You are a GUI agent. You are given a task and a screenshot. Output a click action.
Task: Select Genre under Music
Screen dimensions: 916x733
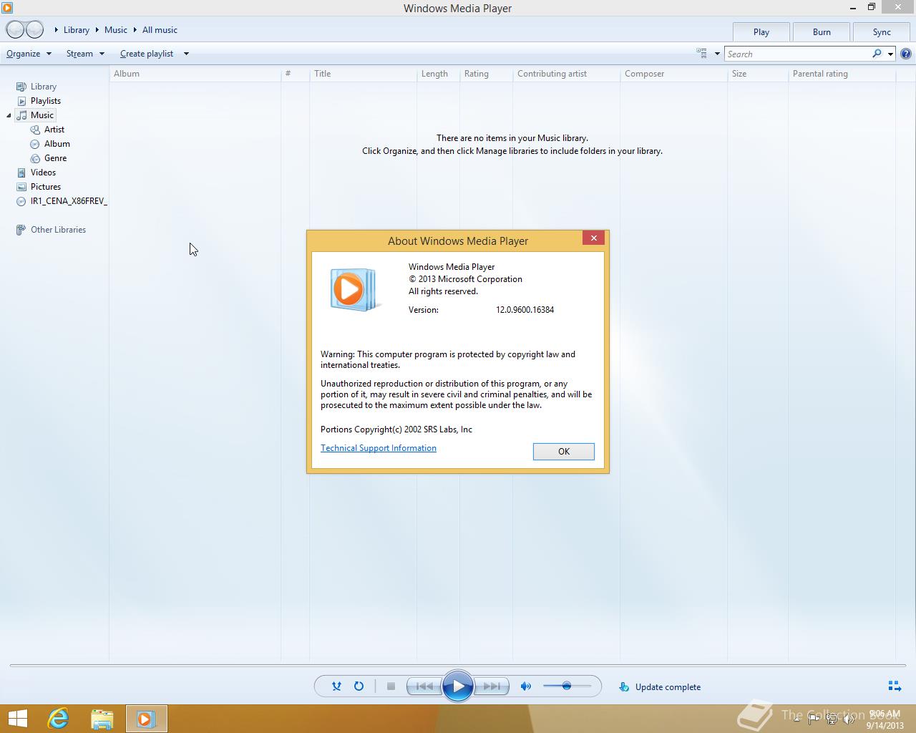(55, 158)
